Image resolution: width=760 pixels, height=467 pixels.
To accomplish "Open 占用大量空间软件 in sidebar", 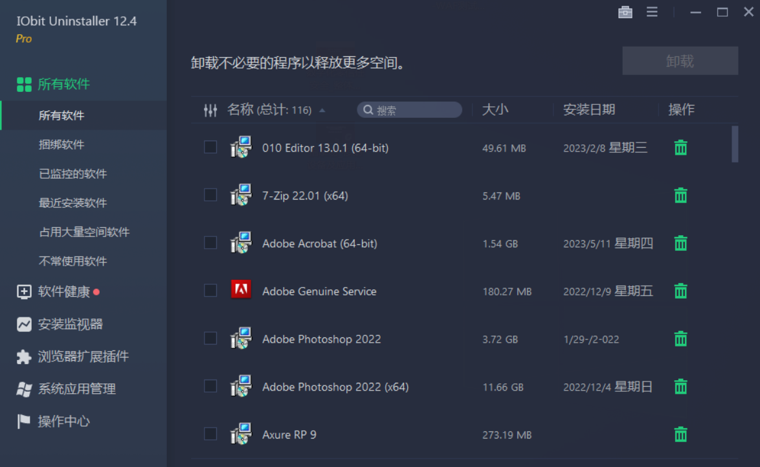I will (84, 232).
